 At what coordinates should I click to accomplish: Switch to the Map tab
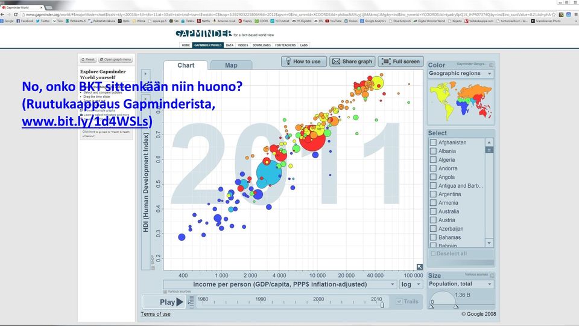pos(231,65)
